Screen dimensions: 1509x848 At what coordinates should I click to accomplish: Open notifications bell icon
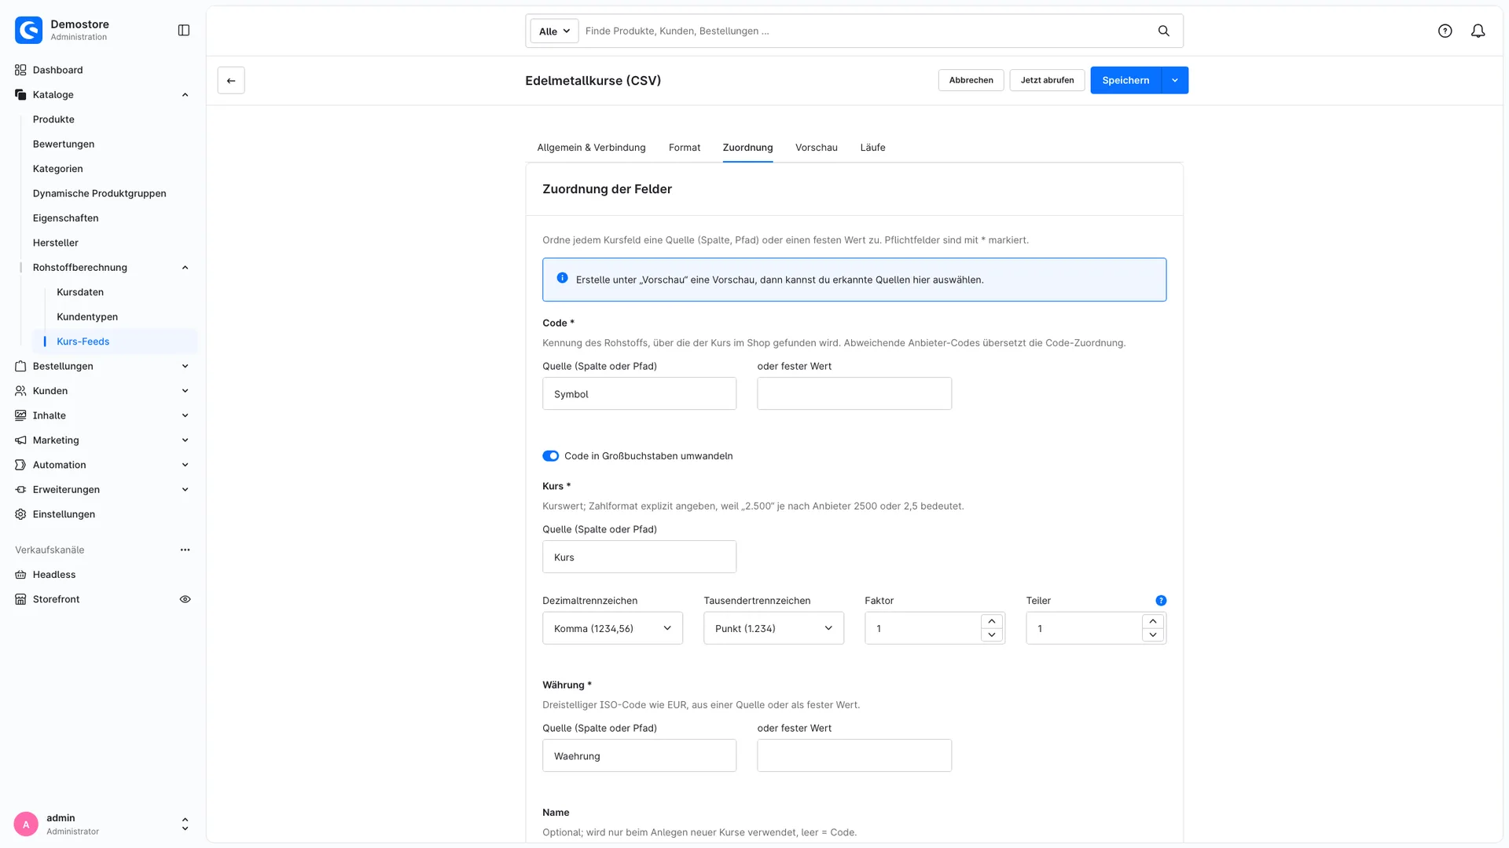point(1478,31)
